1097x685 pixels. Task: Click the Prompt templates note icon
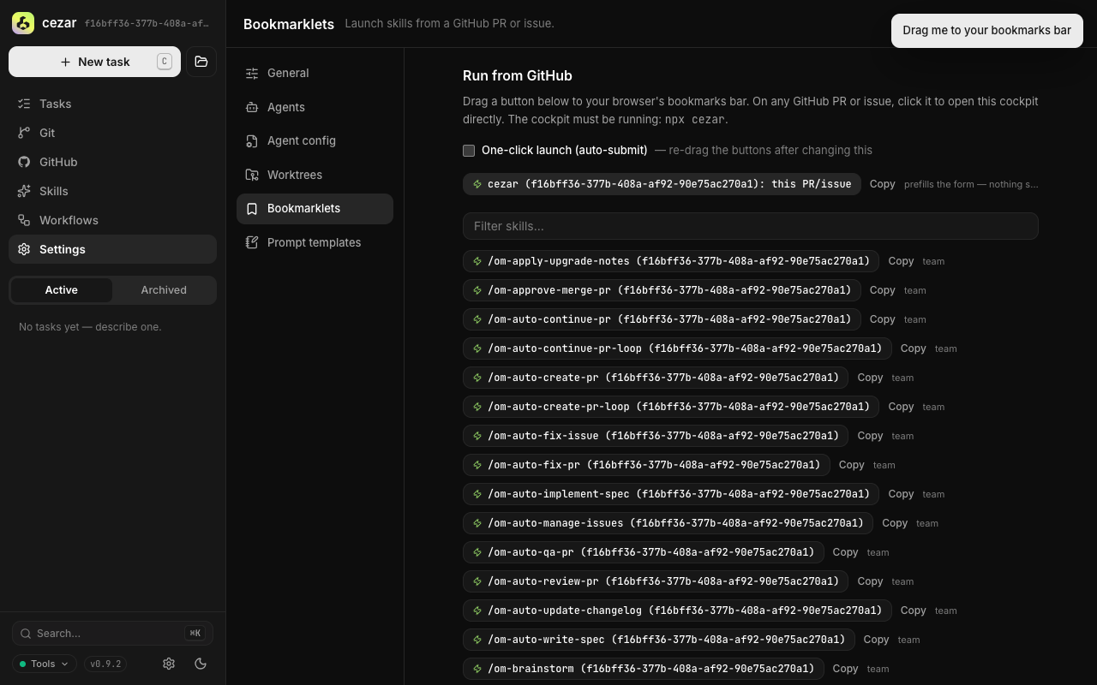coord(252,242)
